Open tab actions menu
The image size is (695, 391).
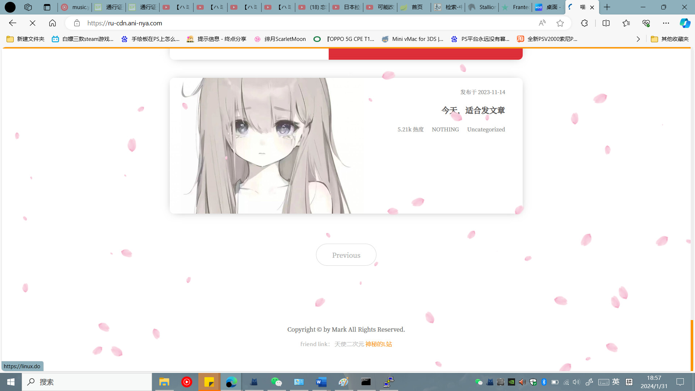47,7
